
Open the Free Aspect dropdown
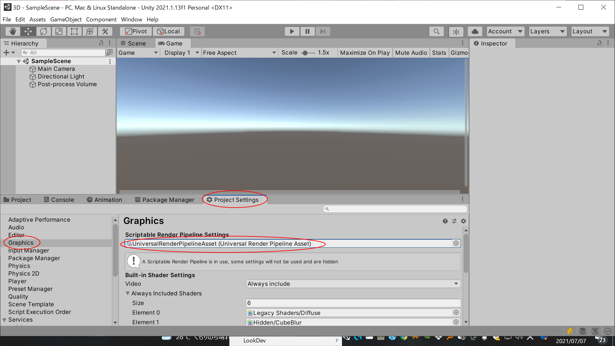click(239, 53)
